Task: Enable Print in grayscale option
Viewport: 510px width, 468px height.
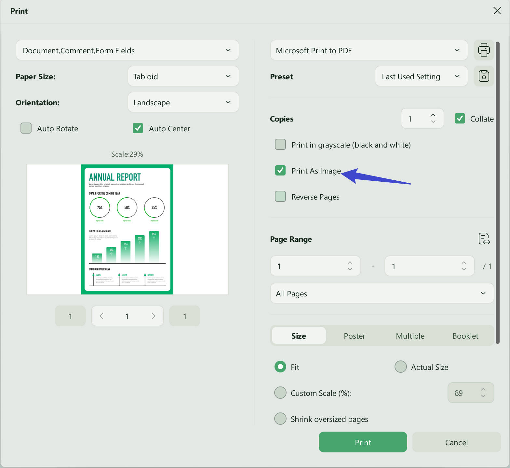Action: 280,144
